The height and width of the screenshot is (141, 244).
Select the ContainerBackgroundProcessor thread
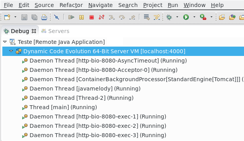pyautogui.click(x=137, y=79)
